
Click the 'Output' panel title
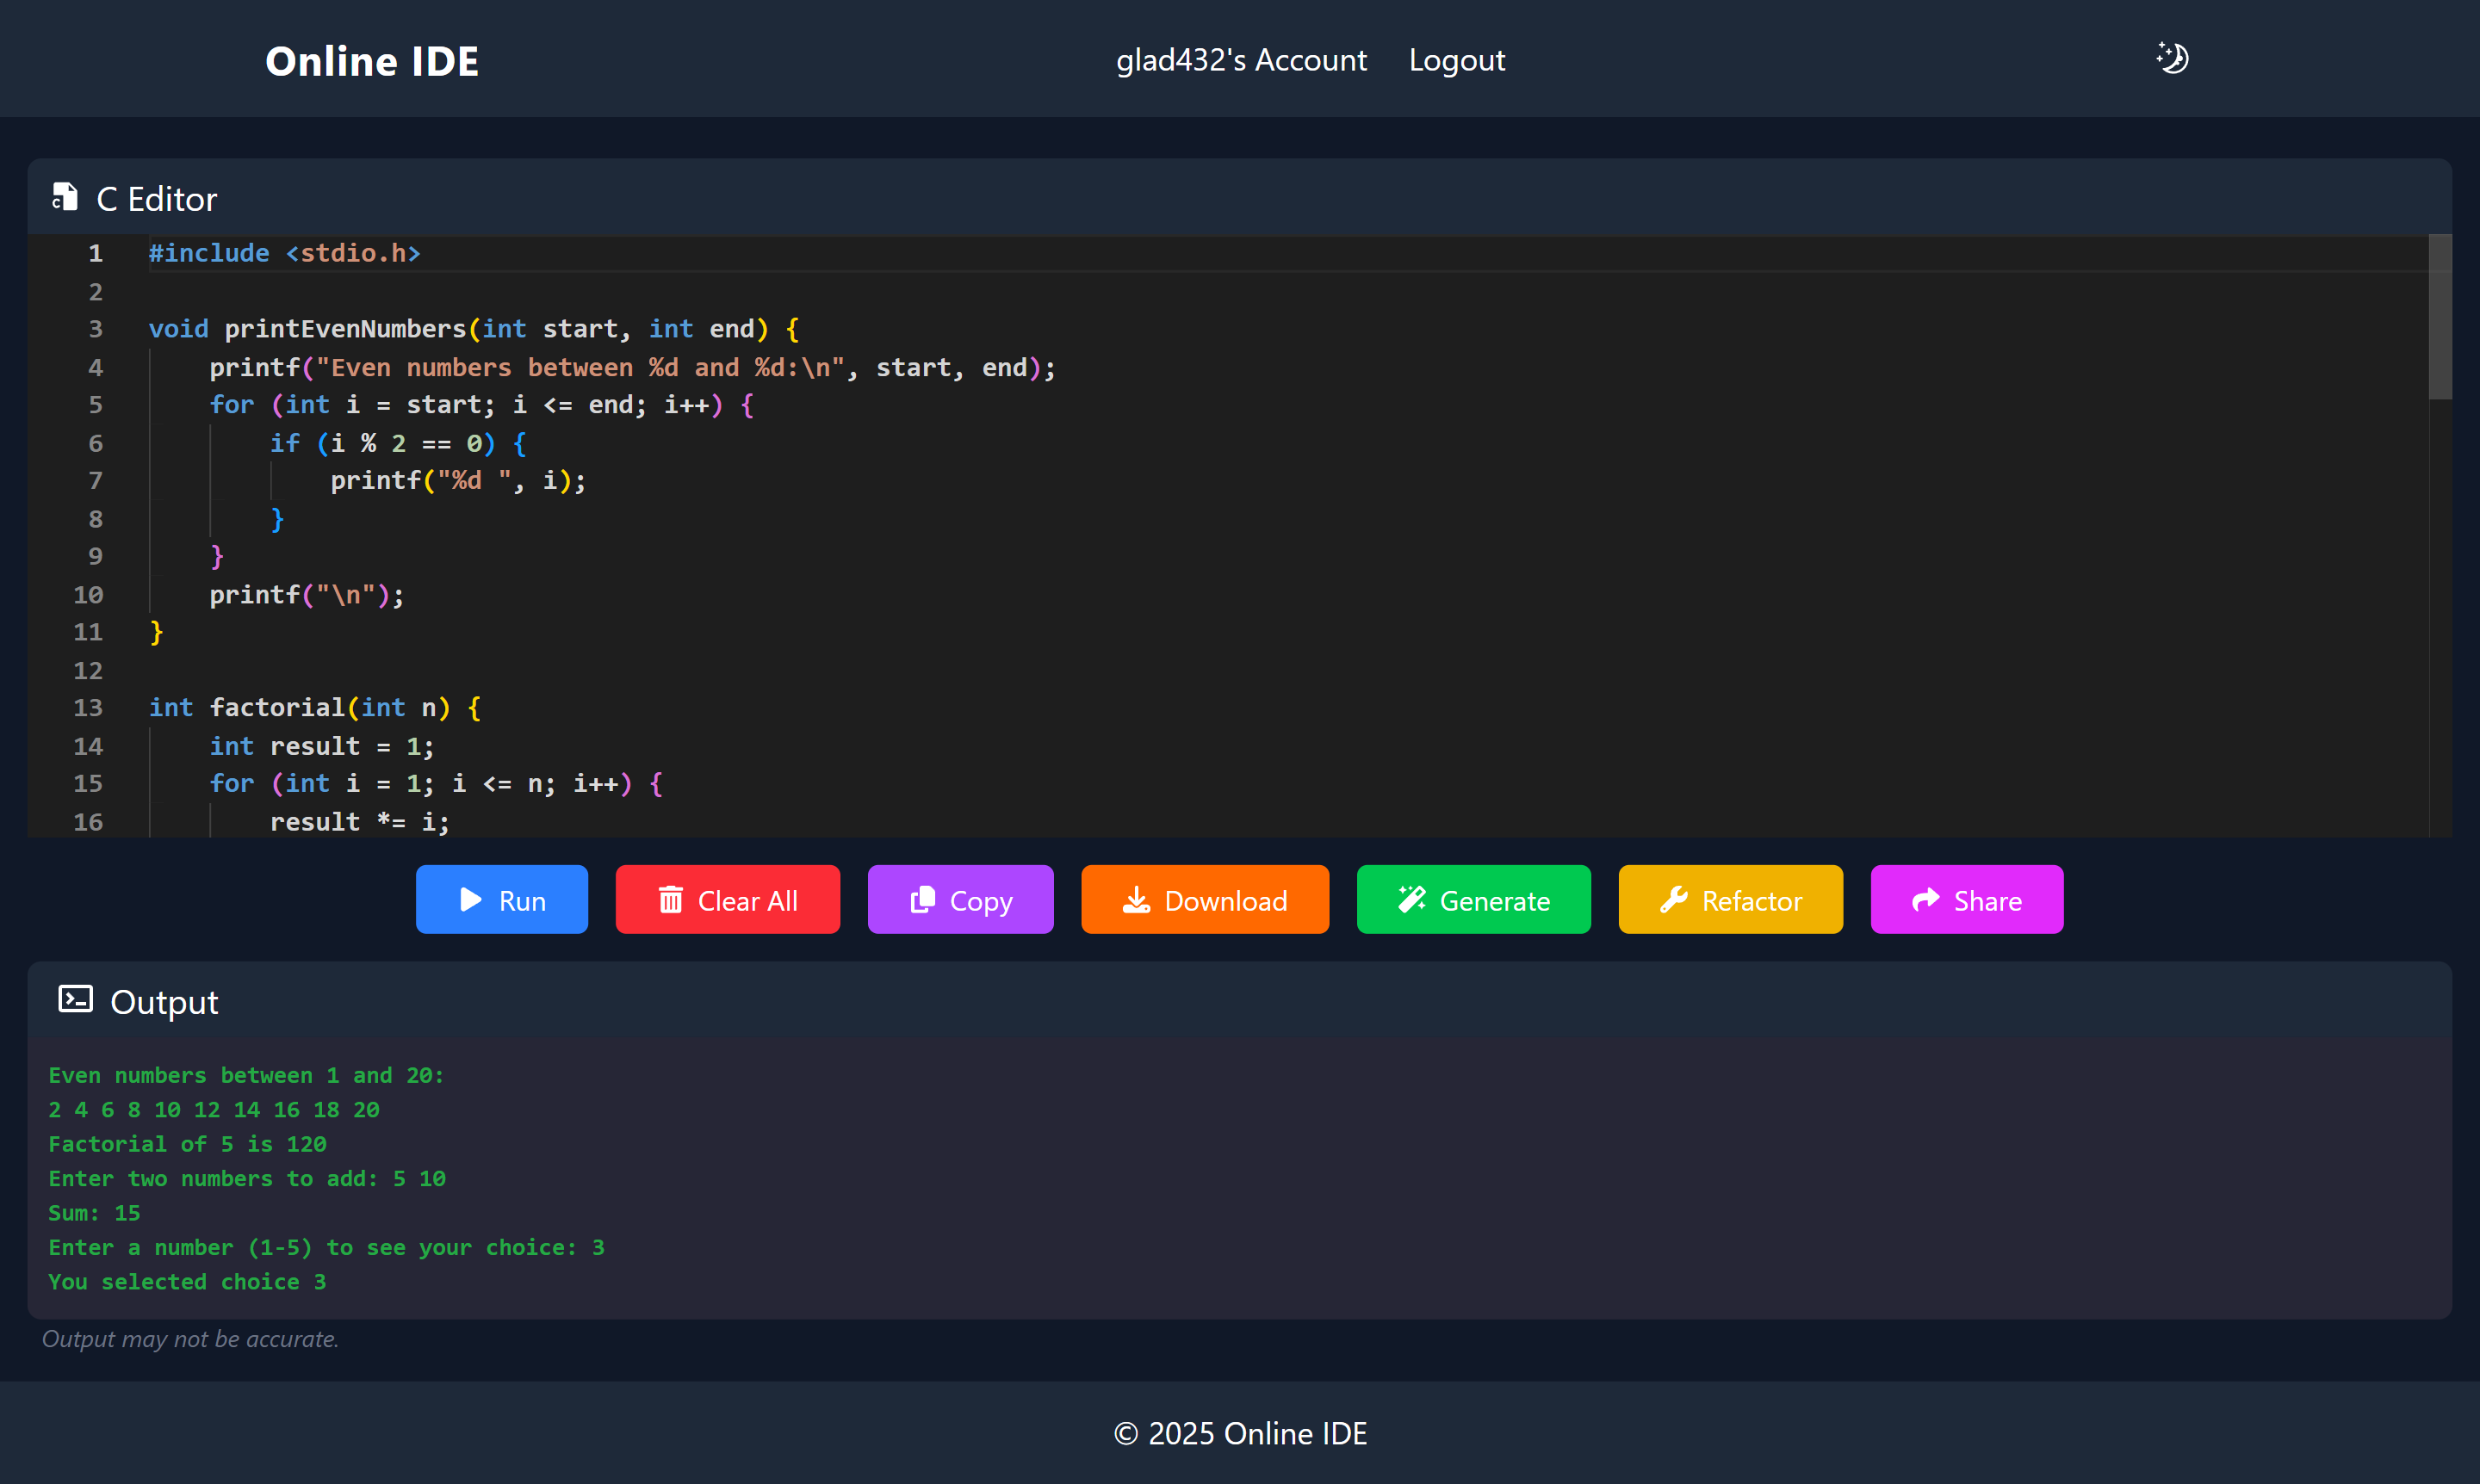point(164,1002)
